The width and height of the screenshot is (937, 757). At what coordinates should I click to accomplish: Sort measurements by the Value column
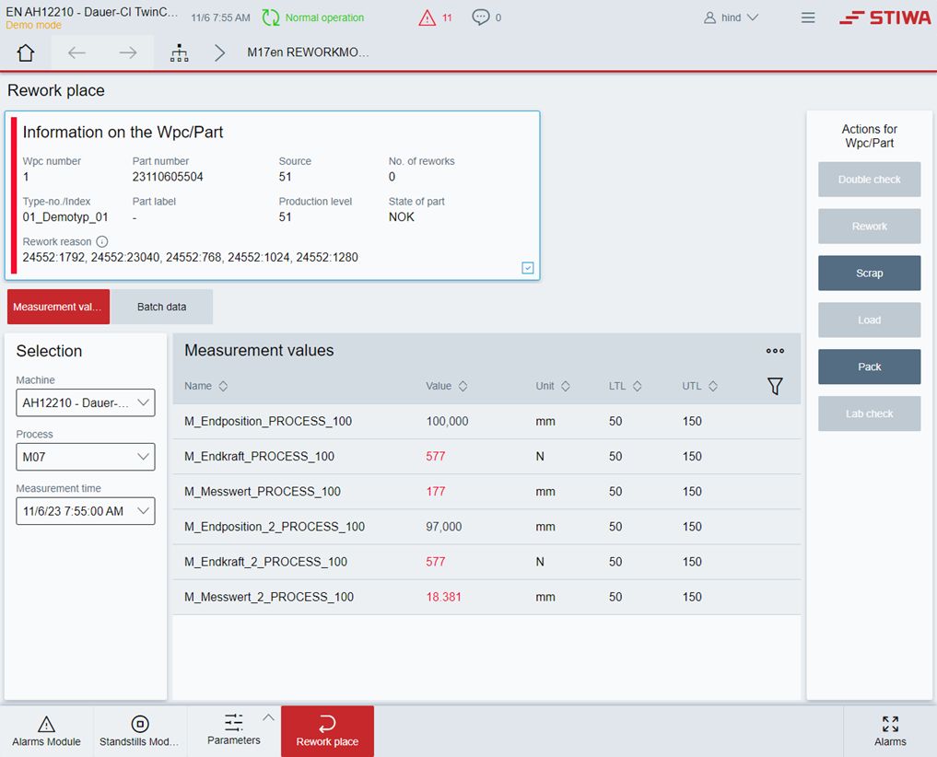463,387
